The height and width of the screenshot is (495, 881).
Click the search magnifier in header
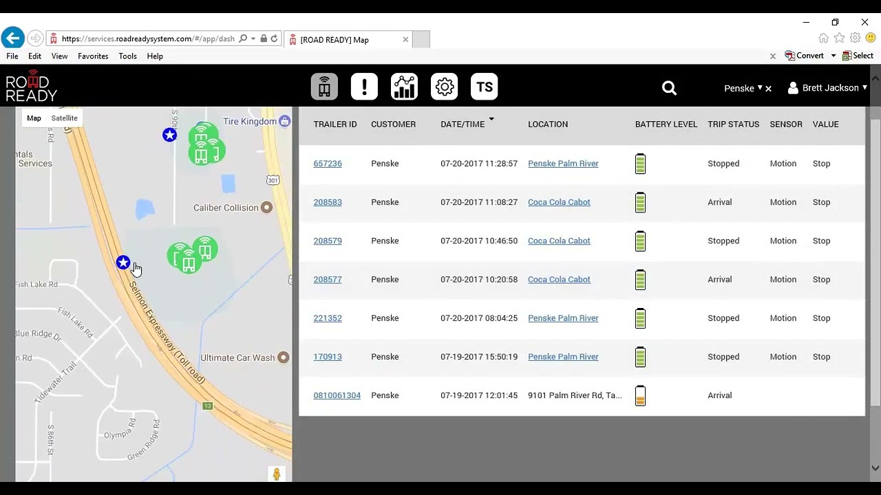[x=669, y=88]
